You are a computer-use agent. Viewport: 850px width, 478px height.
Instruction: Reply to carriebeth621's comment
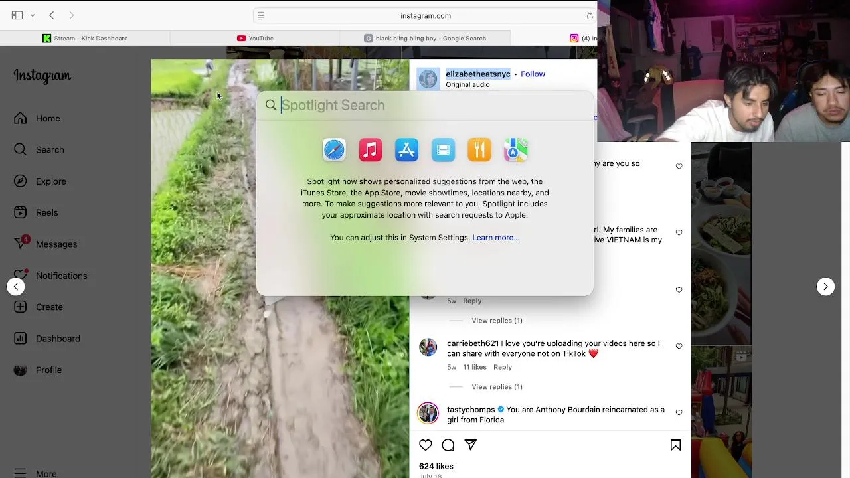[503, 367]
